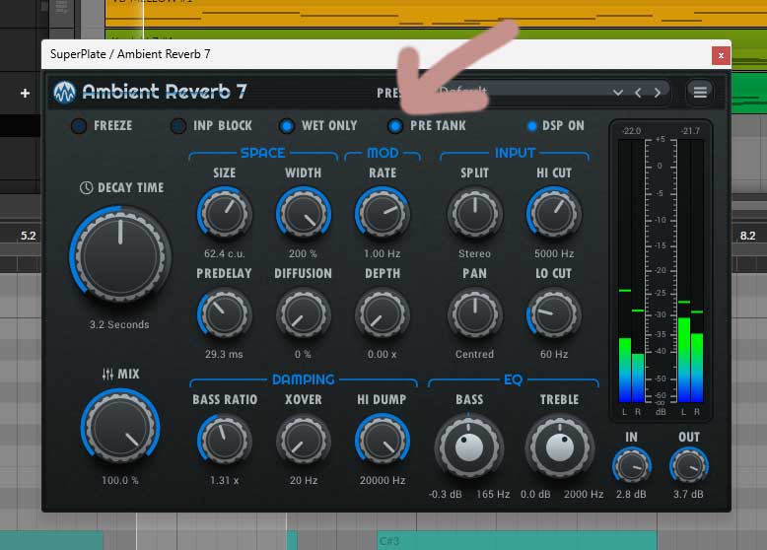Click the Mix knob
767x550 pixels.
(120, 428)
